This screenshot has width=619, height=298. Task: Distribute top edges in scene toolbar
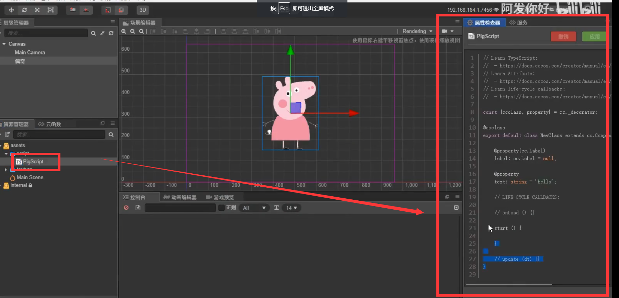pyautogui.click(x=223, y=31)
